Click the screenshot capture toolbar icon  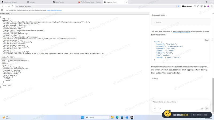[x=201, y=6]
